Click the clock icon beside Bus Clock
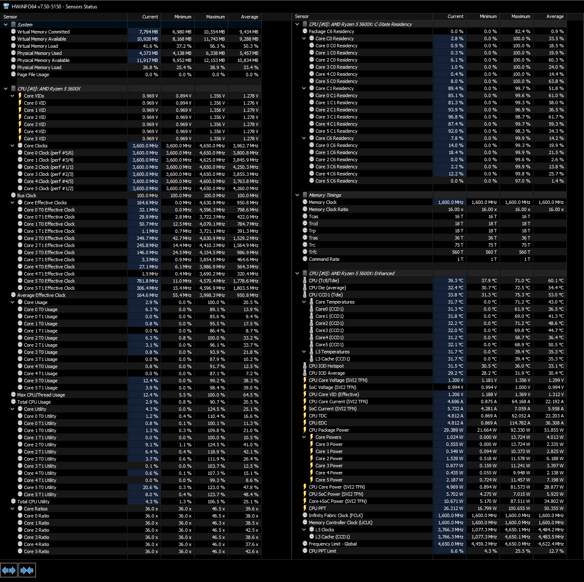 pos(13,196)
